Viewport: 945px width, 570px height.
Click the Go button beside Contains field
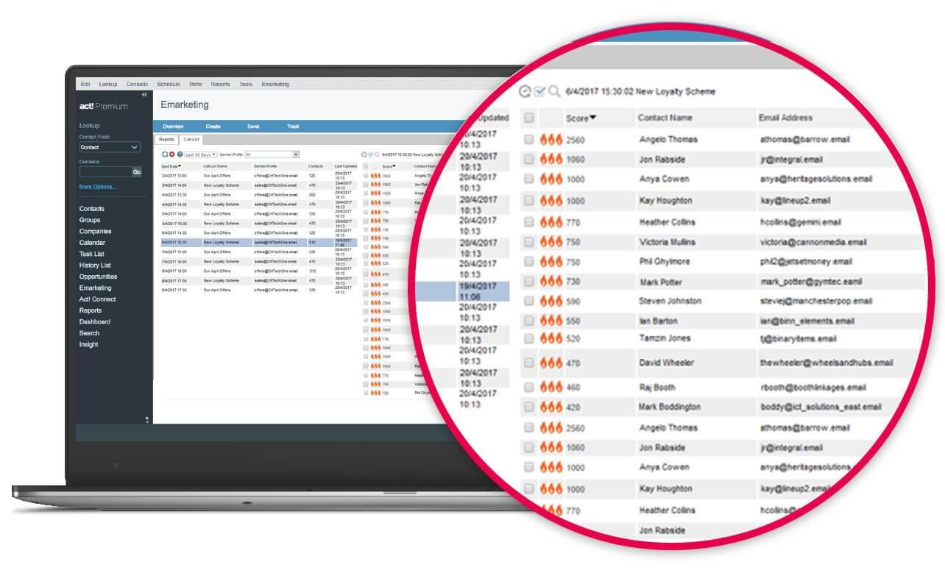[136, 171]
